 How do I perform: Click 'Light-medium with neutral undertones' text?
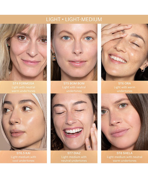(74, 159)
